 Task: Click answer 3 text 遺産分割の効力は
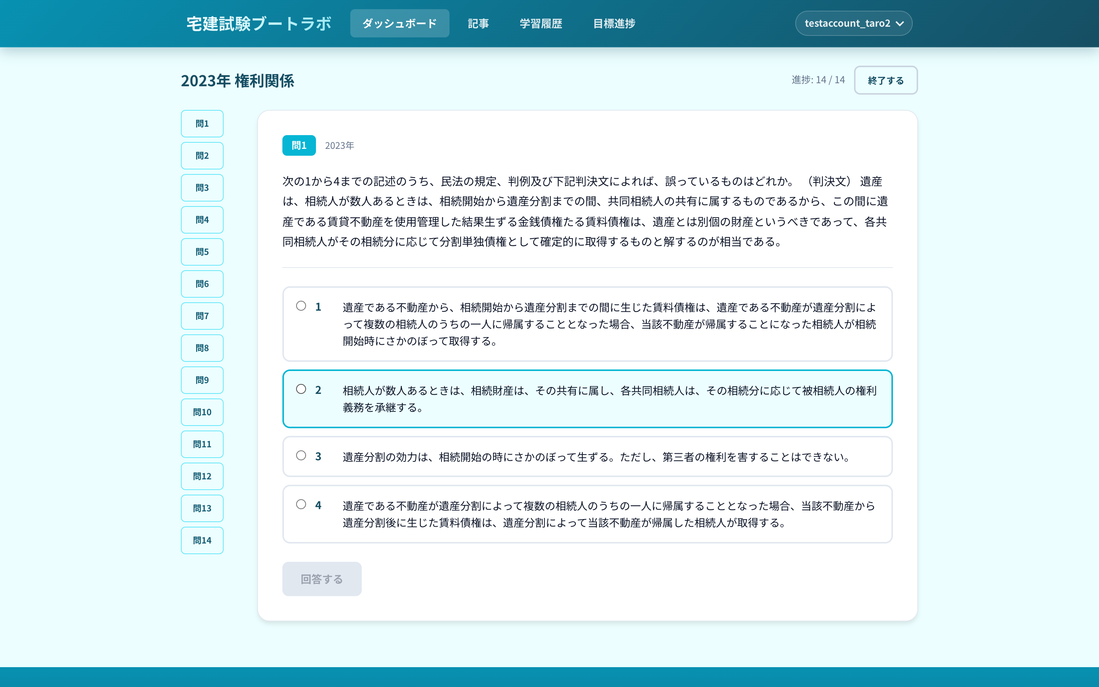(x=596, y=456)
